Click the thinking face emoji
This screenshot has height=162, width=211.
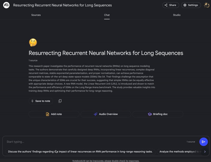pos(33,42)
